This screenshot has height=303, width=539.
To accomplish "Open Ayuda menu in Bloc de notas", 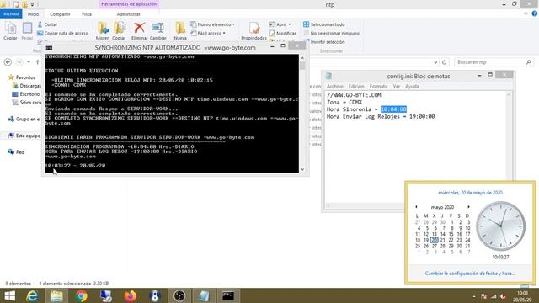I will [x=412, y=86].
